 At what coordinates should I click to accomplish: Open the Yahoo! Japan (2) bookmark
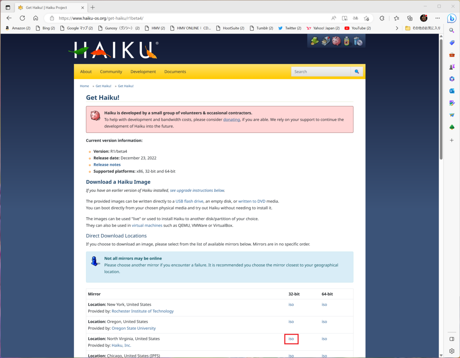323,28
